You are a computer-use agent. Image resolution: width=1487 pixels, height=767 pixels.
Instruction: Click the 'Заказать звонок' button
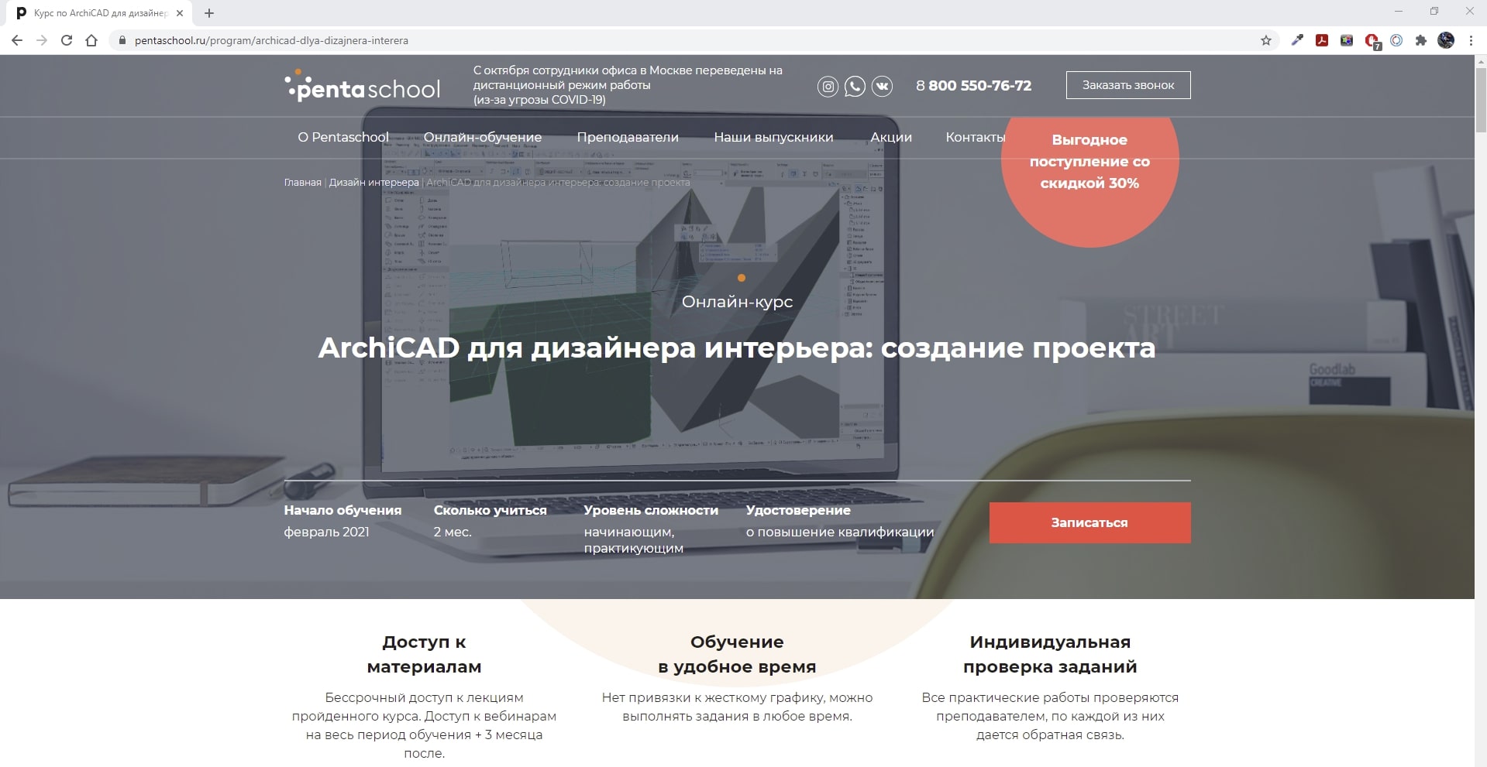(x=1128, y=85)
